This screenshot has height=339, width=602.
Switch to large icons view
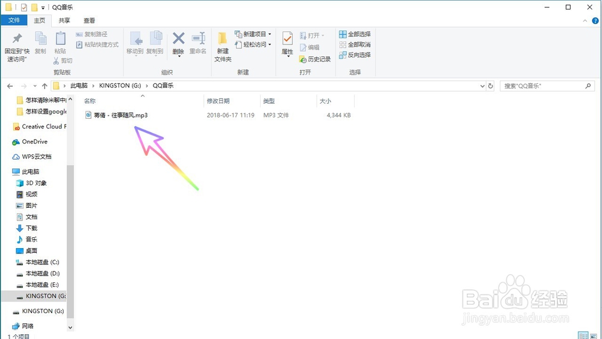pos(594,335)
